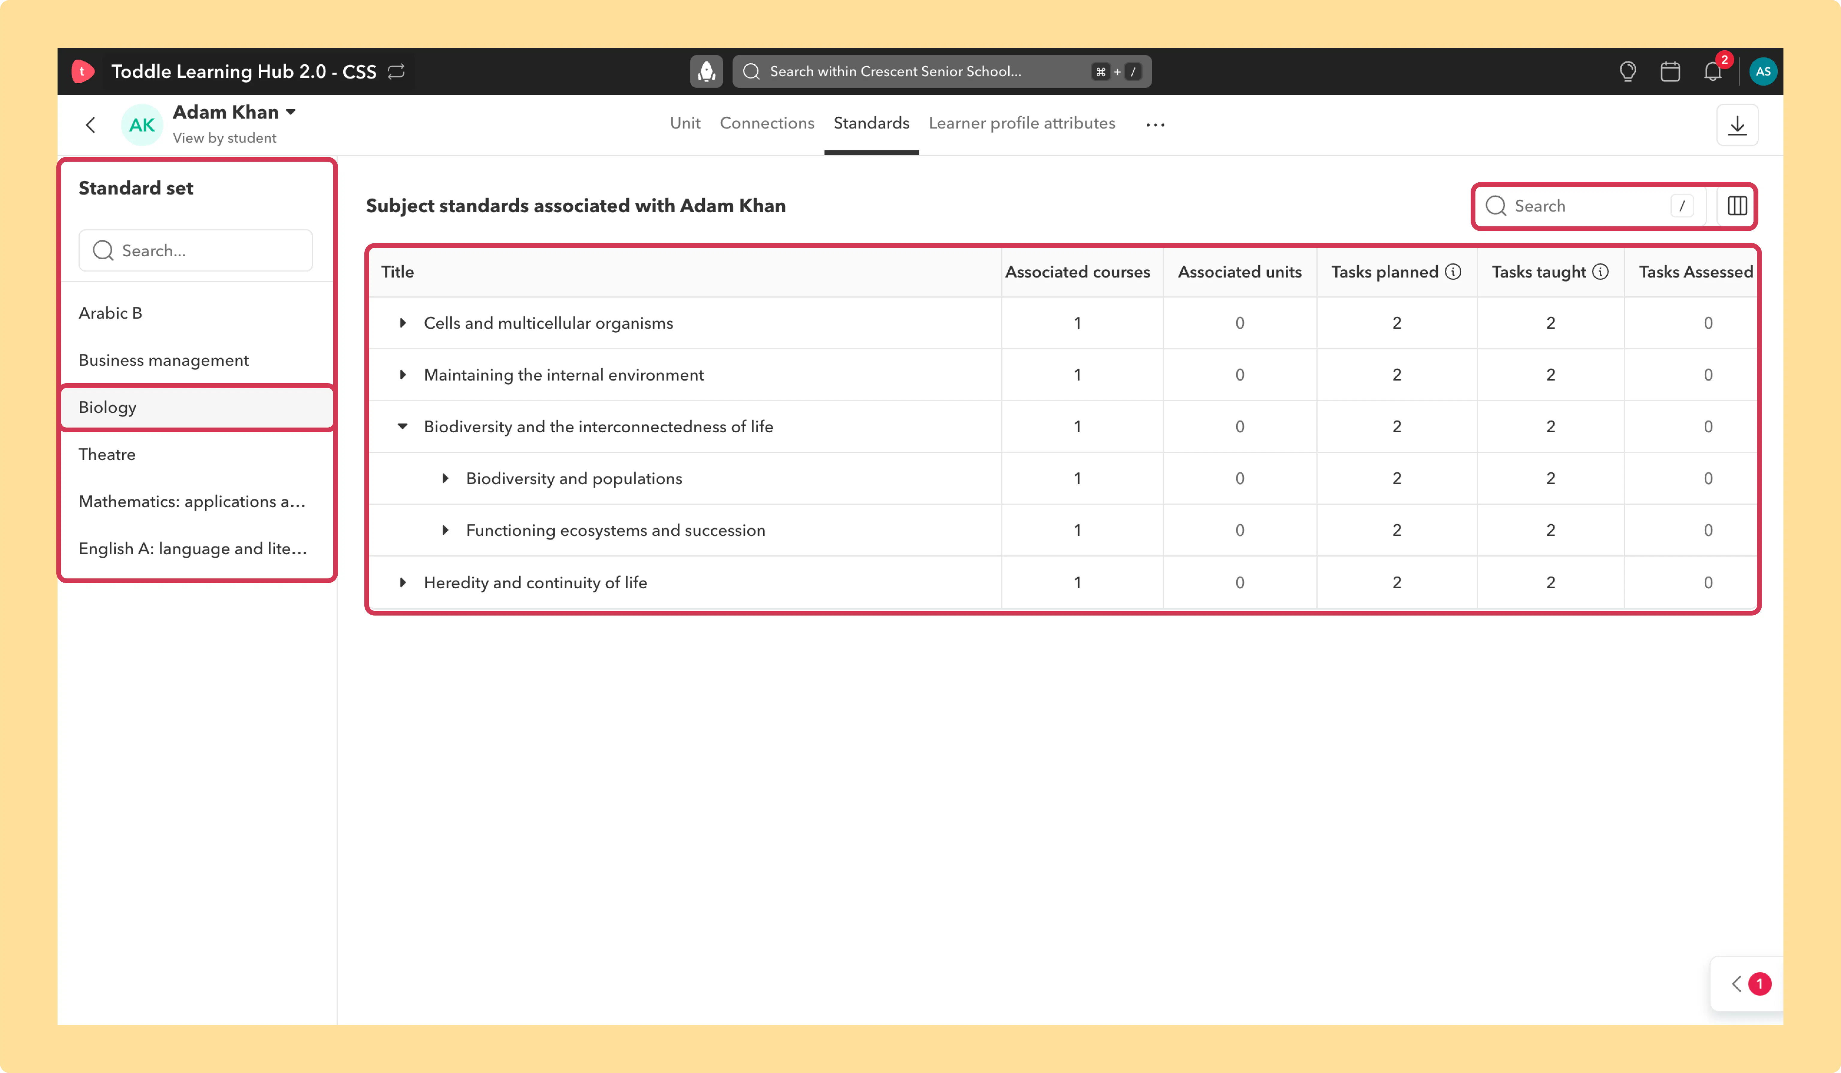Image resolution: width=1841 pixels, height=1073 pixels.
Task: Collapse Biodiversity and the interconnectedness of life
Action: (x=402, y=426)
